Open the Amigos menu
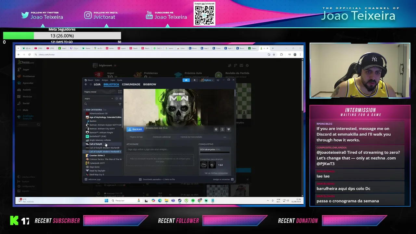Viewport: 416px width, 234px height. pyautogui.click(x=105, y=80)
